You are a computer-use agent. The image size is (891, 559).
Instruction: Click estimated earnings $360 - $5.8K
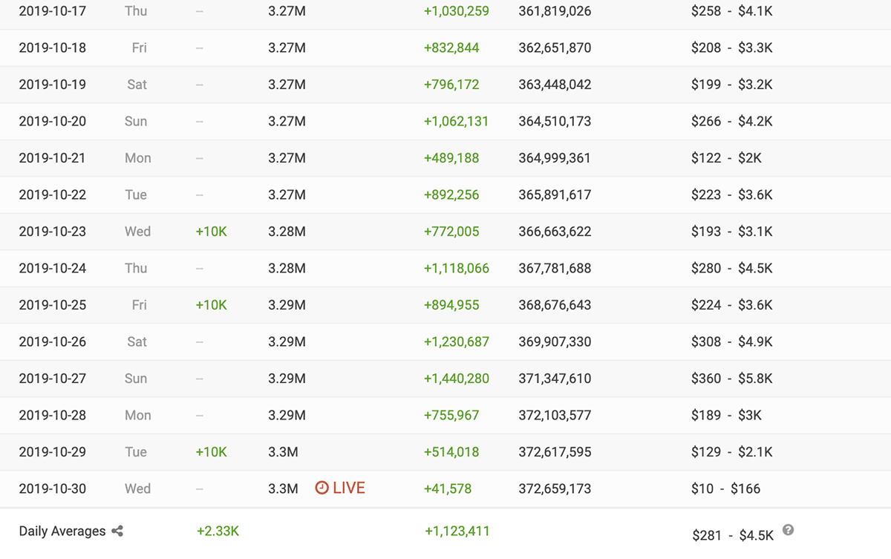(x=731, y=379)
